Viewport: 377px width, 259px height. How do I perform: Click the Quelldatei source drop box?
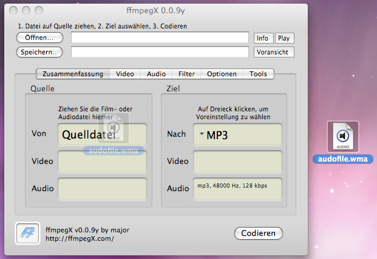pos(102,134)
